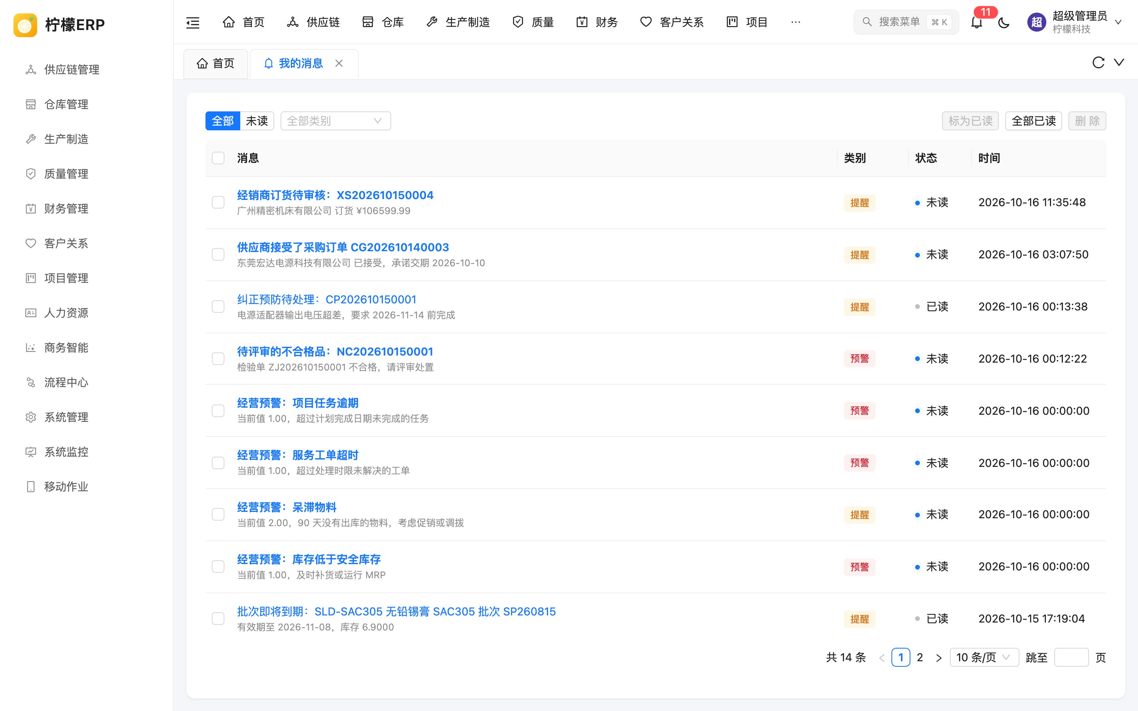The image size is (1138, 711).
Task: Click the 跳至 page number input
Action: pos(1071,657)
